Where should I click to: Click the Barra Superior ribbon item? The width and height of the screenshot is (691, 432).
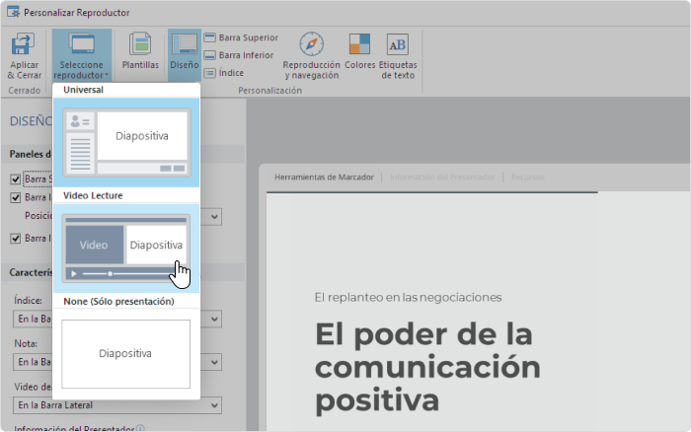[241, 37]
